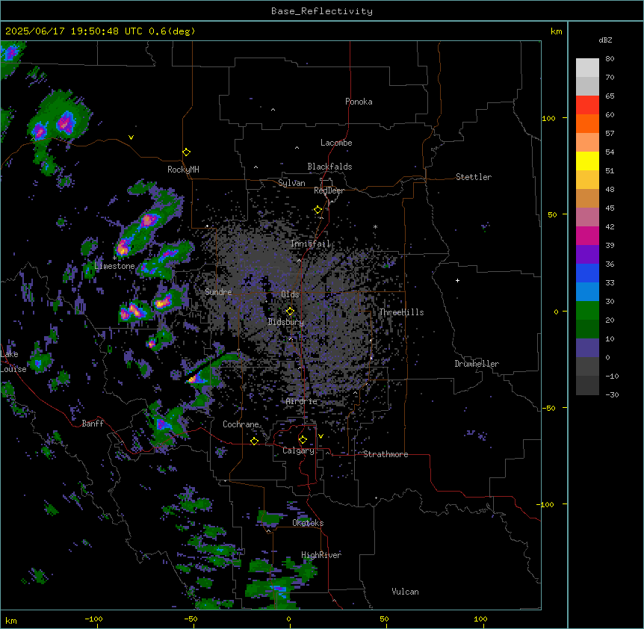Pick the purple 36-39 dBZ legend swatch
The width and height of the screenshot is (644, 629).
tap(587, 255)
